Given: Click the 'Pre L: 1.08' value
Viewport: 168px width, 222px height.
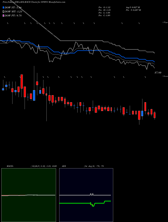Looking at the screenshot, I should coord(104,13).
